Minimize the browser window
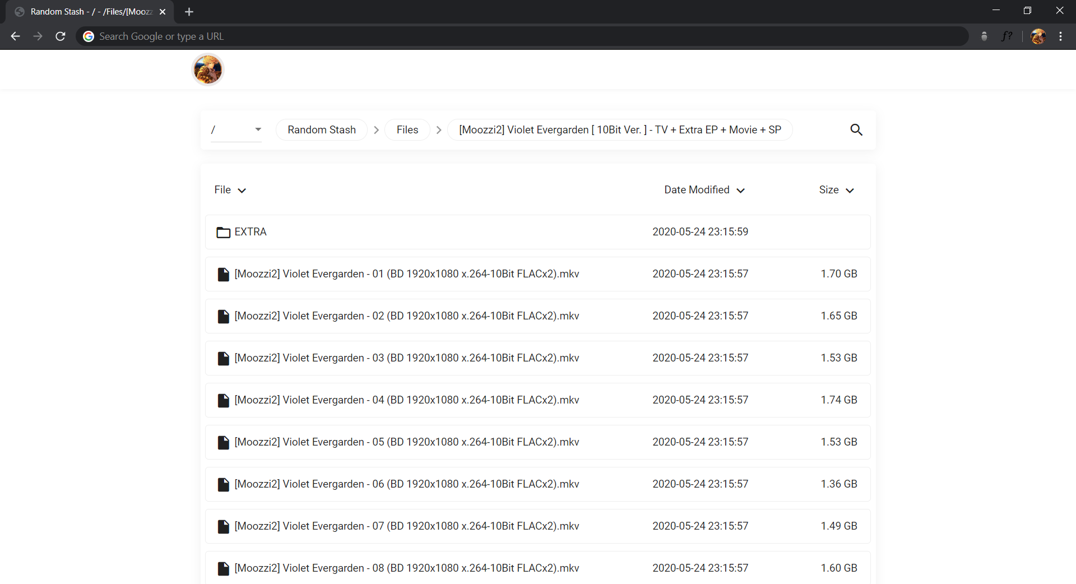This screenshot has height=584, width=1076. click(996, 11)
